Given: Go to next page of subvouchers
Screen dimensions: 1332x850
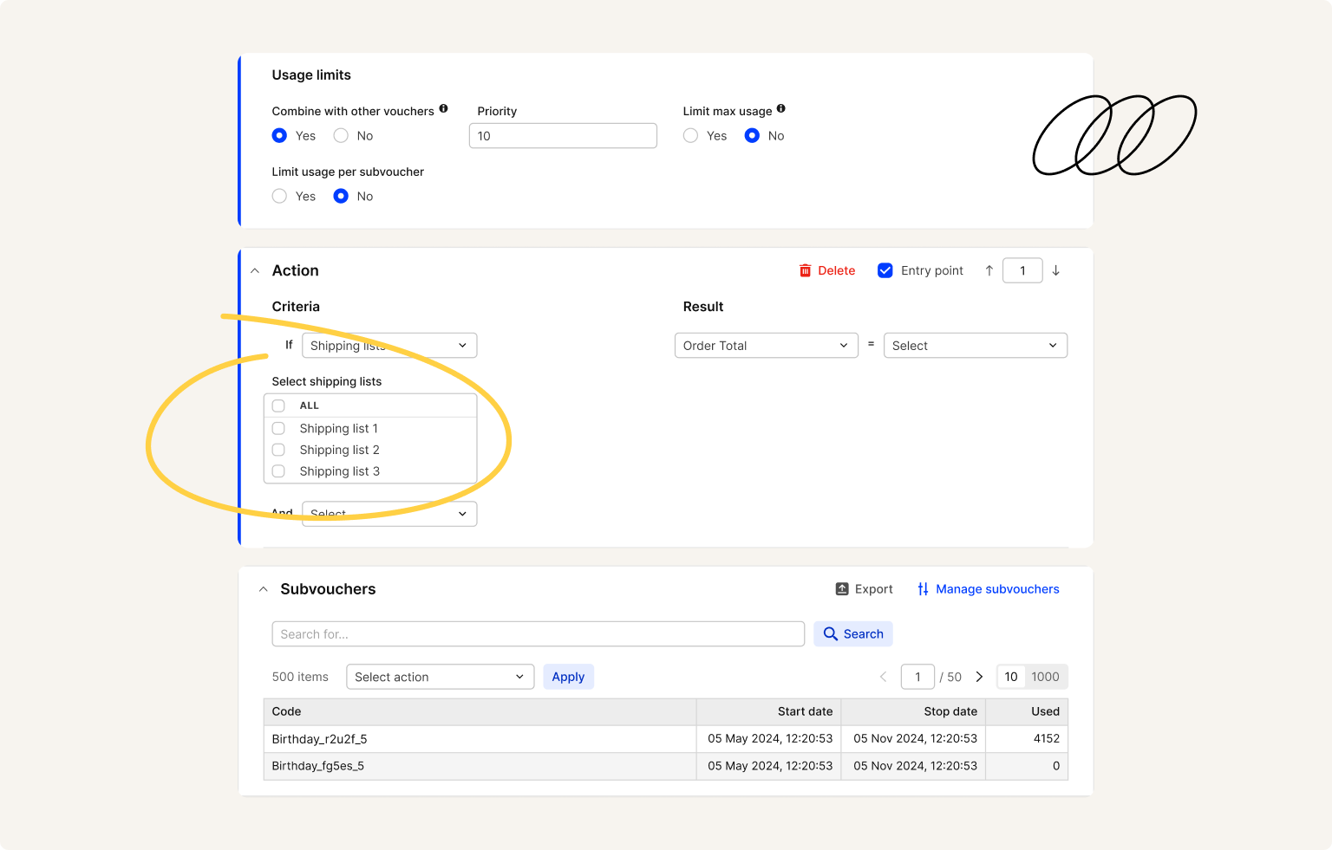Looking at the screenshot, I should [979, 677].
